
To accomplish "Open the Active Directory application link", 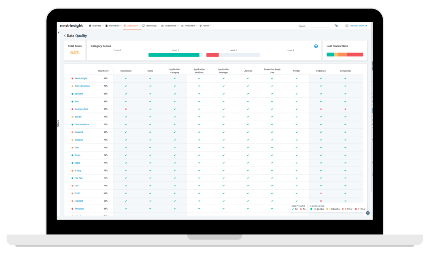I will pos(82,86).
